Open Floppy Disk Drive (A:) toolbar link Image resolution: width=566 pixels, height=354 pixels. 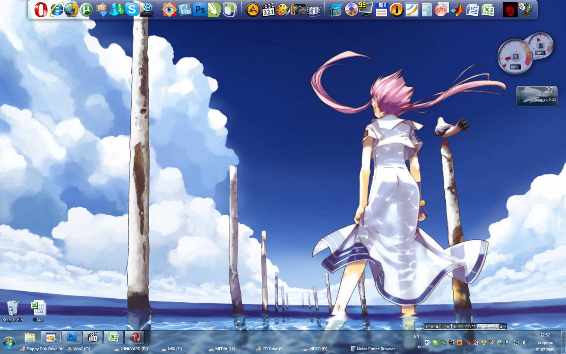pyautogui.click(x=42, y=349)
